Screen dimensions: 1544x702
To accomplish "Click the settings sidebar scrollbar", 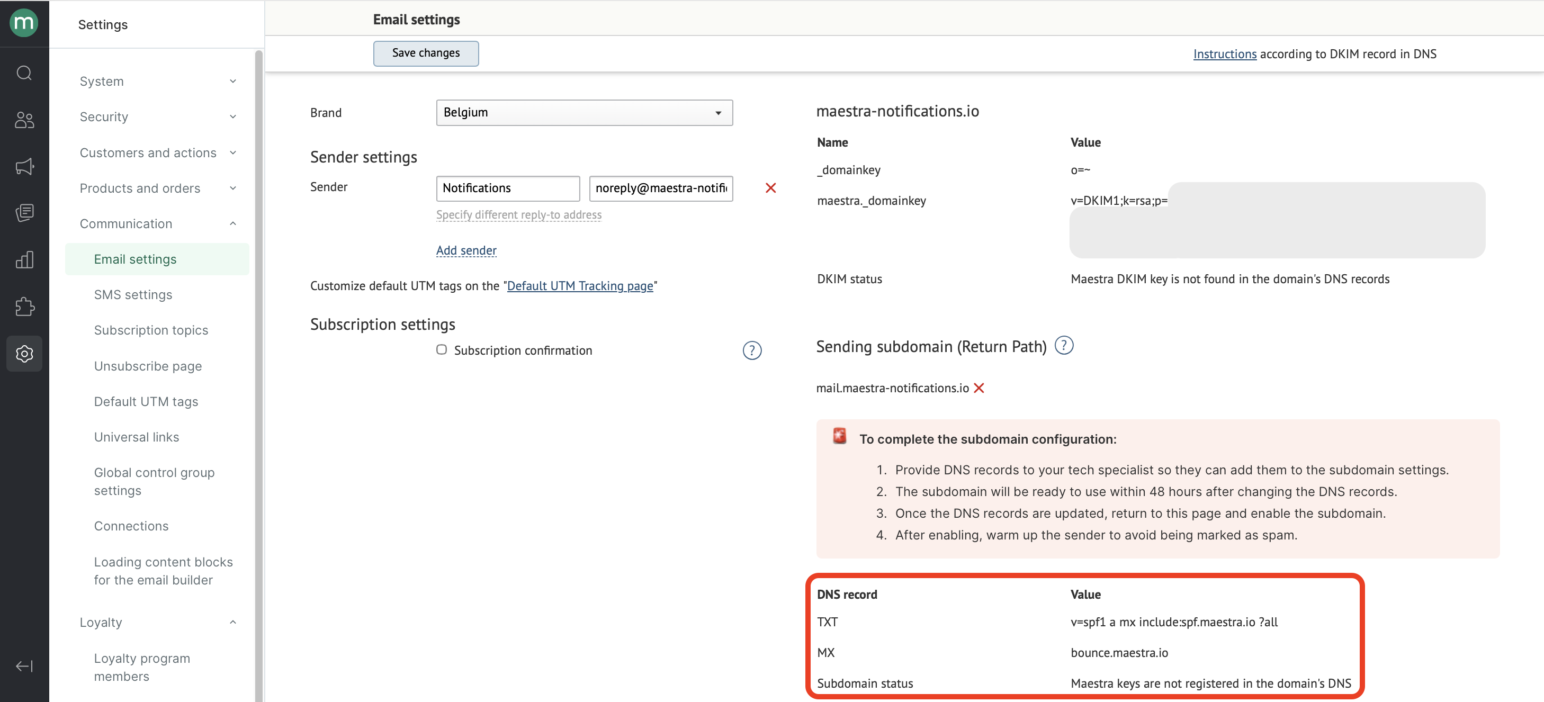I will point(259,375).
